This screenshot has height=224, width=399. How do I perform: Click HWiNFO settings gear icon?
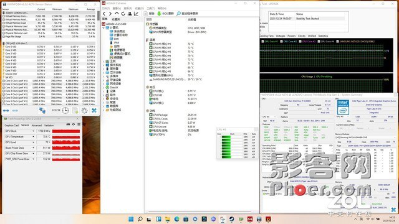(x=85, y=111)
